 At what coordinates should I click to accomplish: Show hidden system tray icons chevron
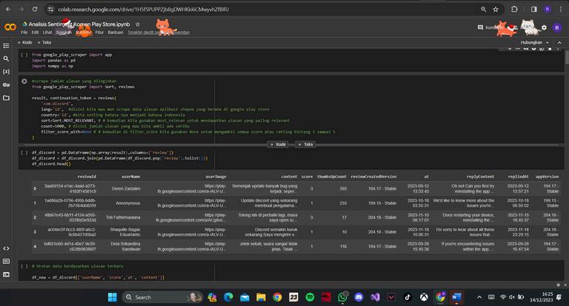pyautogui.click(x=479, y=297)
